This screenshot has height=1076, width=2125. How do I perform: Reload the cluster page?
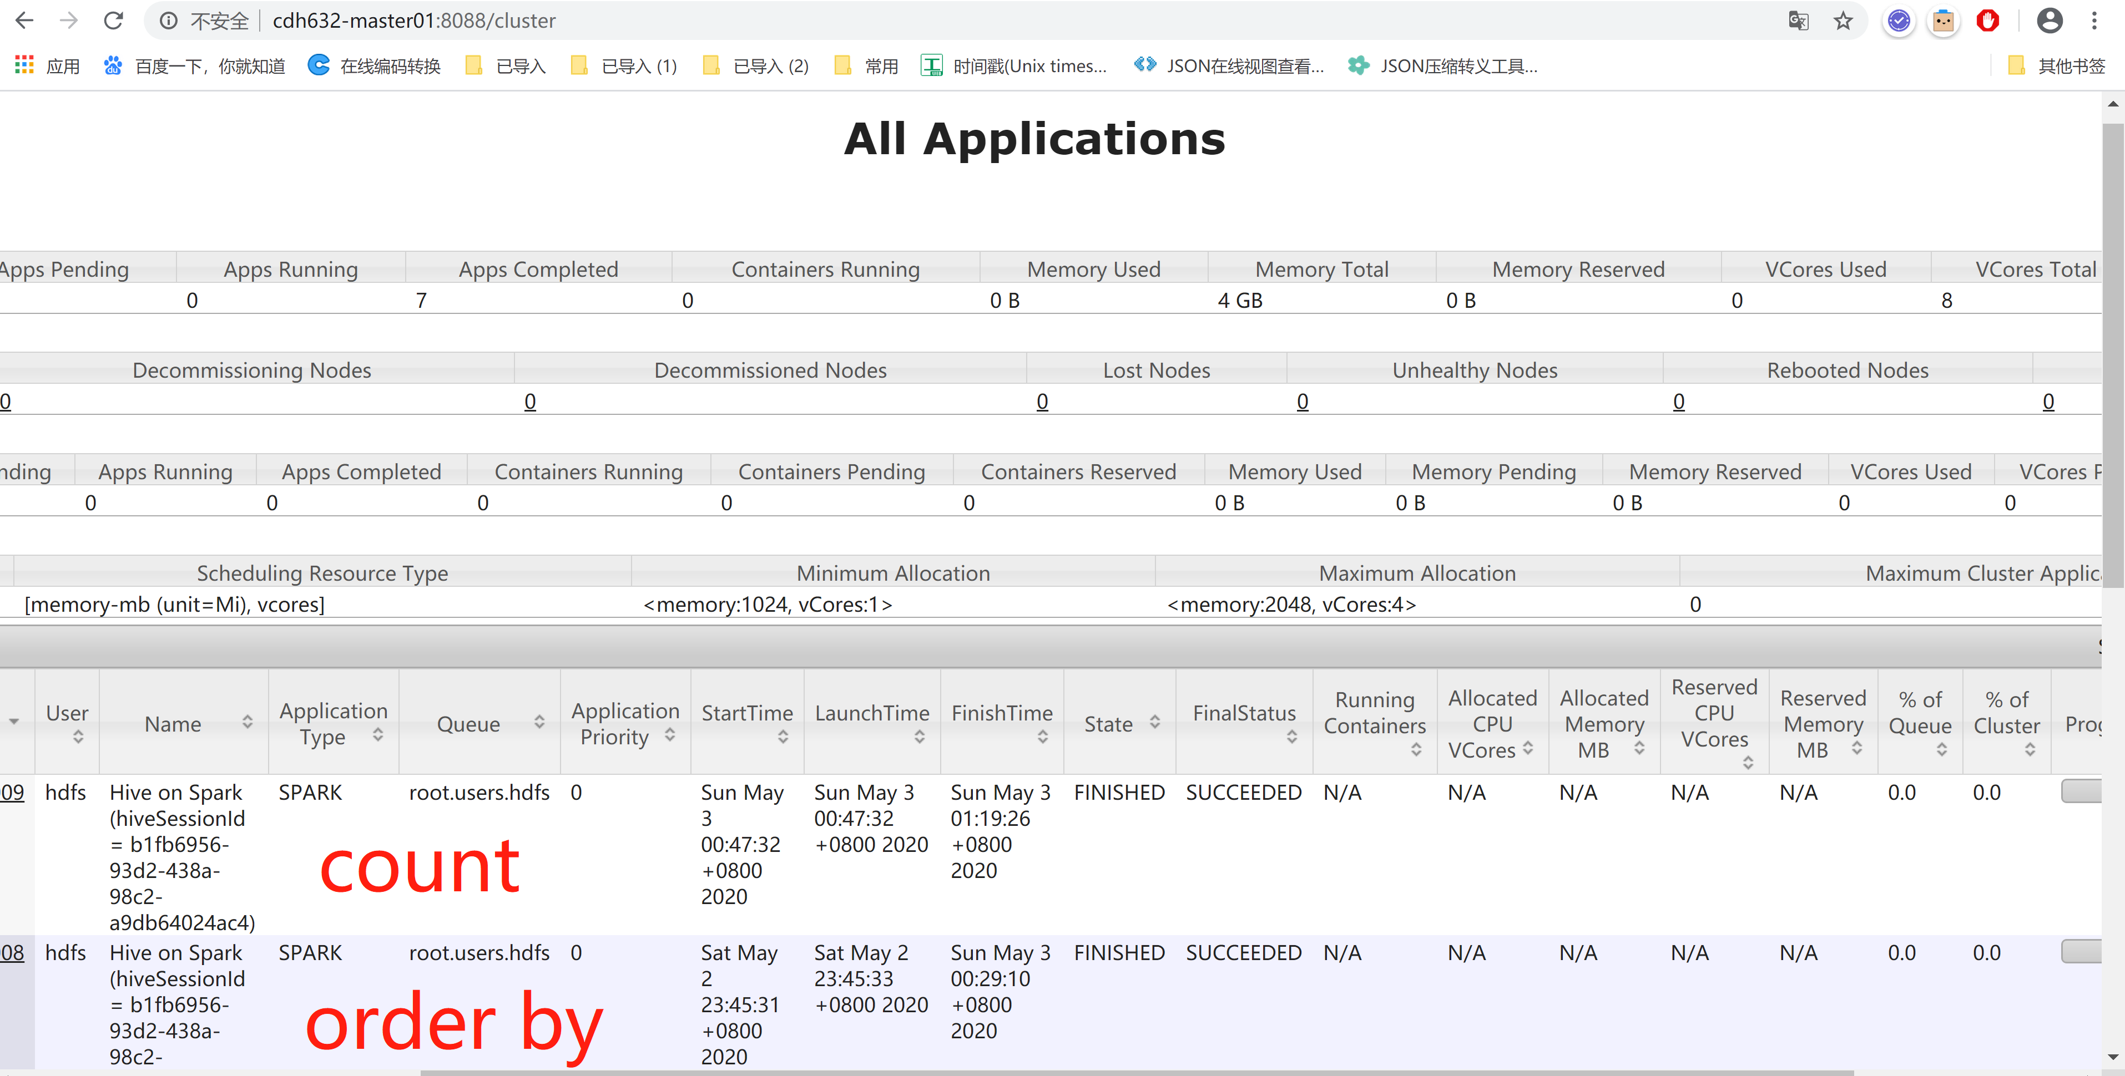click(x=114, y=21)
